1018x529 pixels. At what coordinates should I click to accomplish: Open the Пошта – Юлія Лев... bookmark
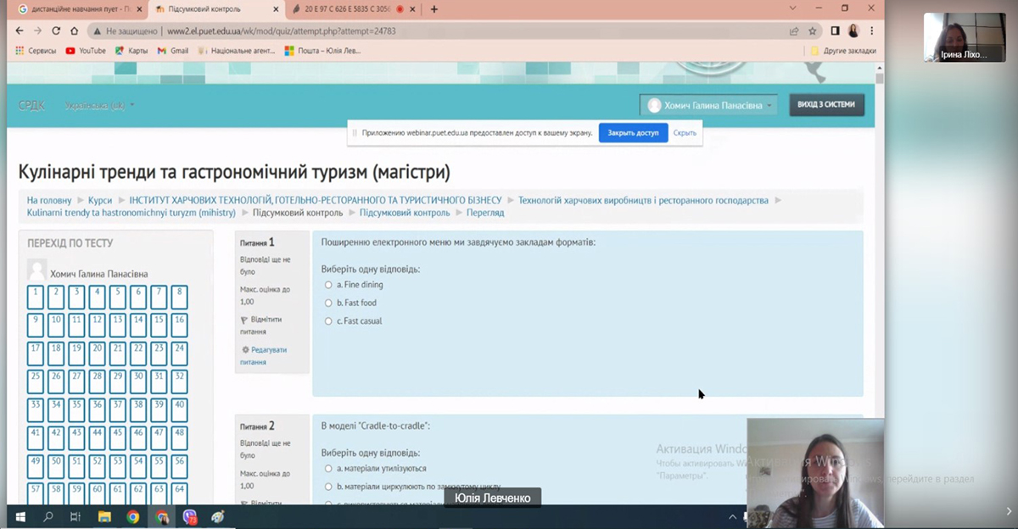pos(323,51)
